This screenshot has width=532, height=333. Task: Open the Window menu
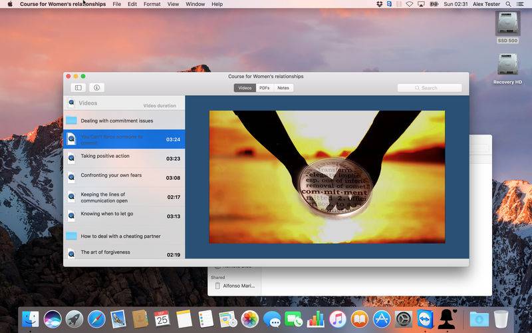(195, 4)
